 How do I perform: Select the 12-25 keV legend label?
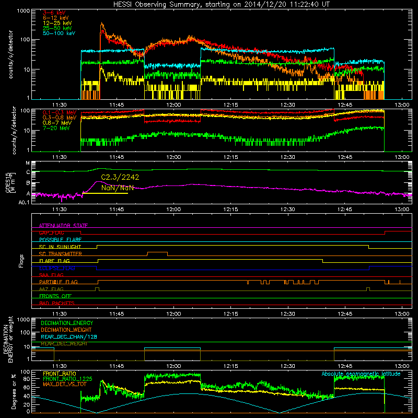[x=57, y=23]
